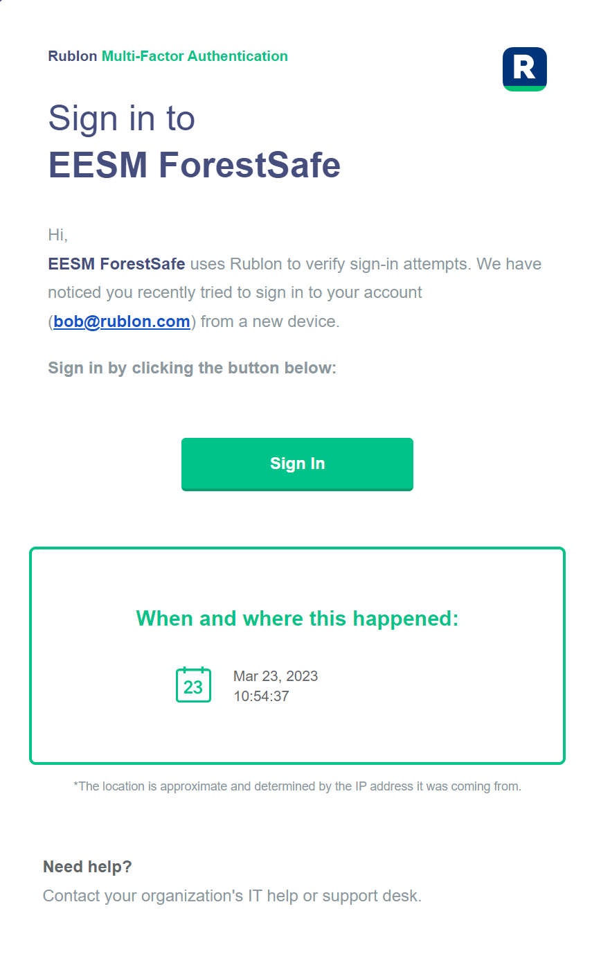Click the large EESM ForestSafe title
The width and height of the screenshot is (592, 954).
point(194,165)
